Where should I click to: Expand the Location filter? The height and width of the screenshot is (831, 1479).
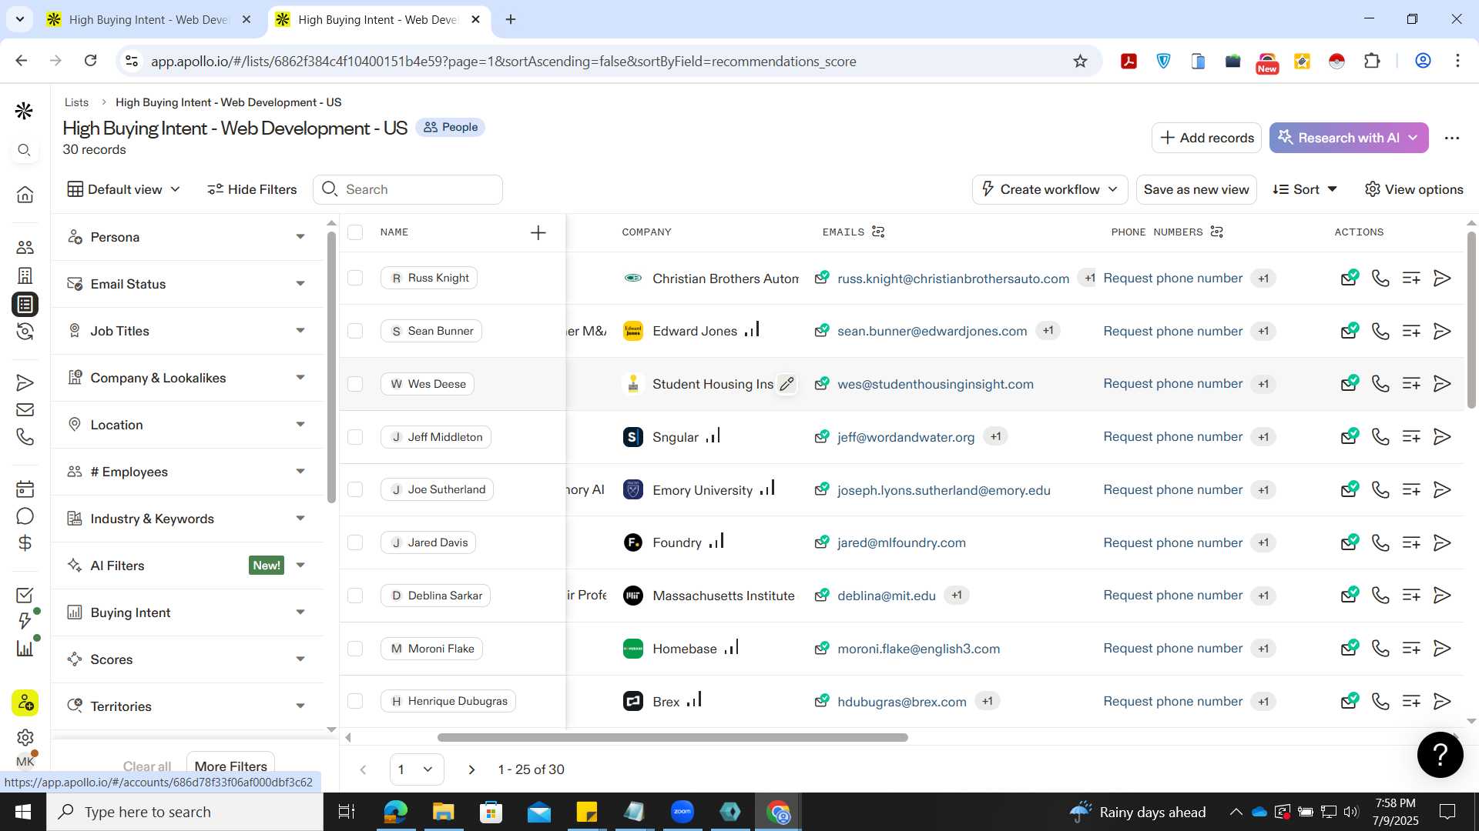pos(187,425)
